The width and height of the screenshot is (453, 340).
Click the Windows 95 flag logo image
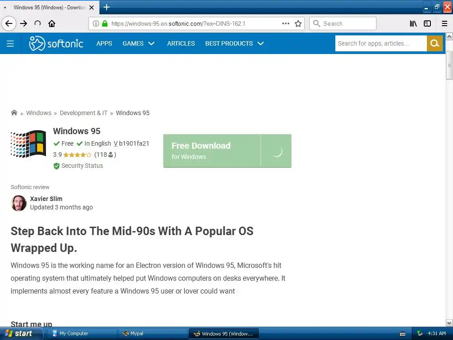[x=28, y=144]
